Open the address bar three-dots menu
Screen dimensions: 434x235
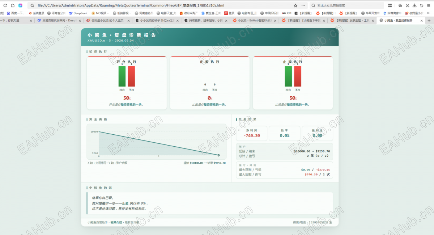[303, 5]
